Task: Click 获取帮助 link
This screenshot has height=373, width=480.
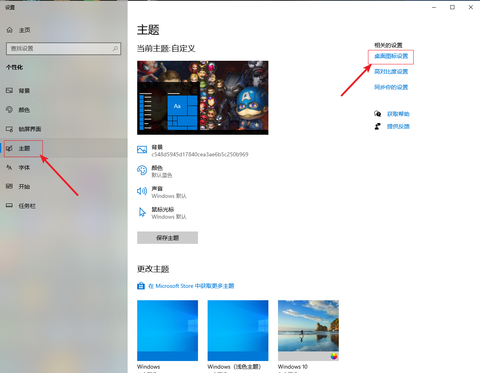Action: (x=398, y=114)
